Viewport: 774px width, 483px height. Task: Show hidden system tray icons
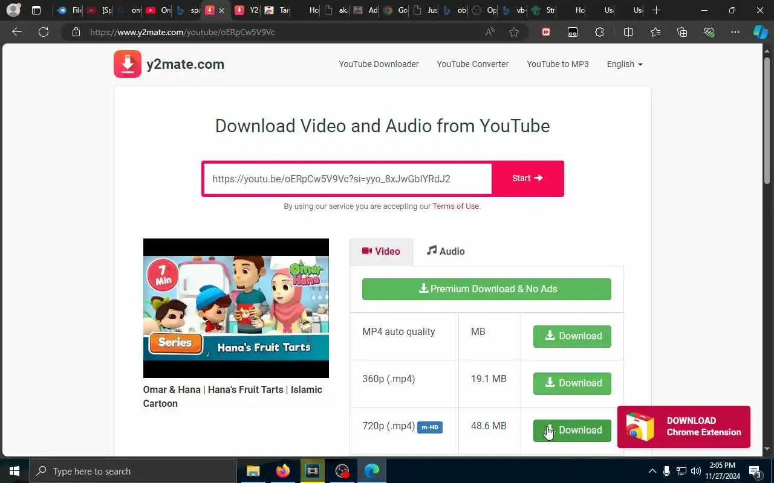click(652, 471)
